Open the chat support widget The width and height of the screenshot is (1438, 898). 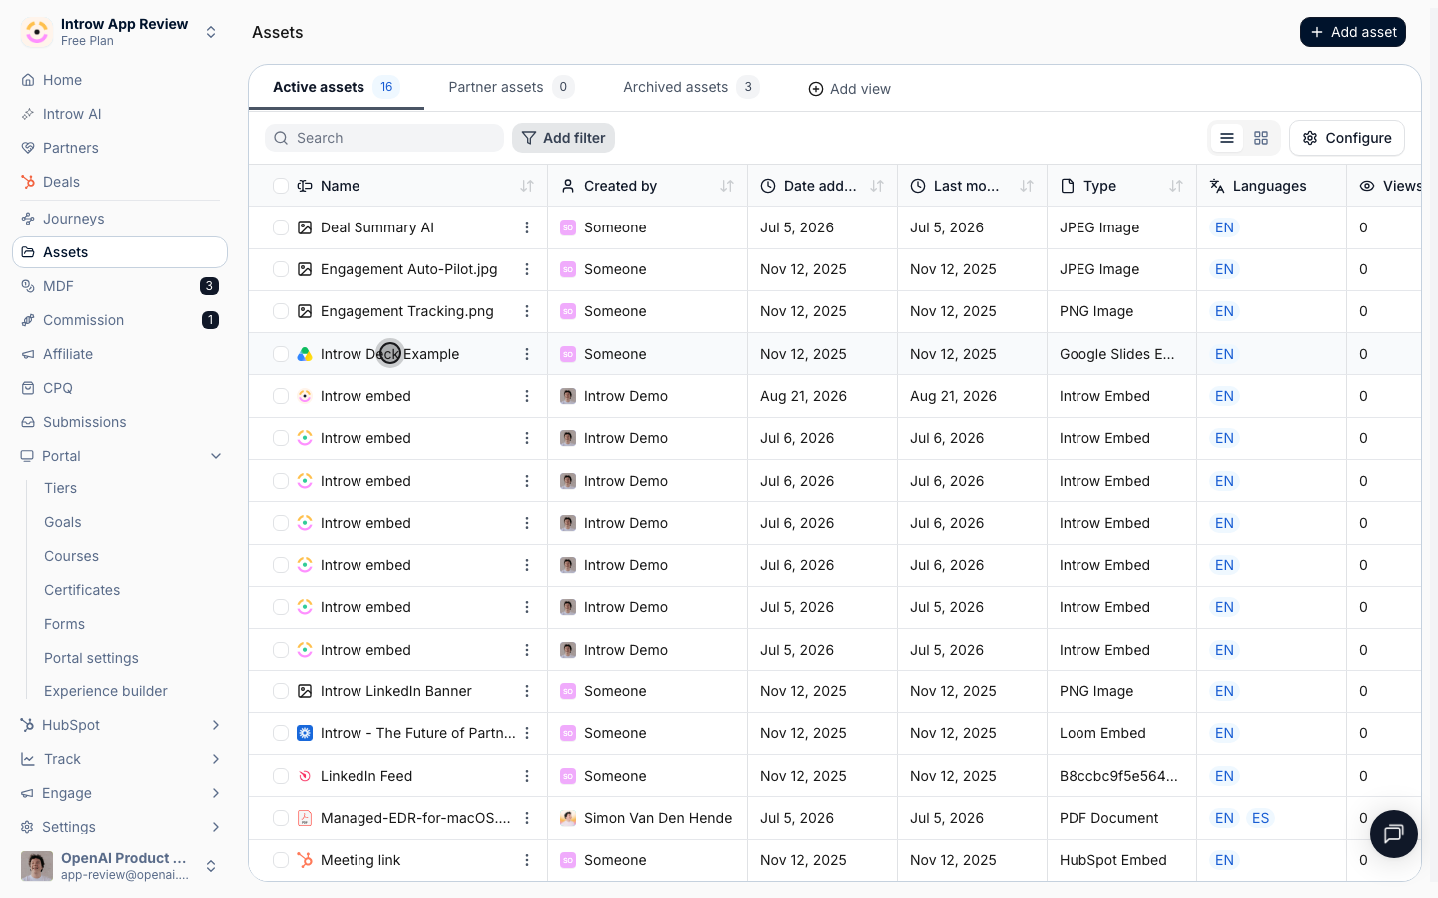[x=1394, y=834]
